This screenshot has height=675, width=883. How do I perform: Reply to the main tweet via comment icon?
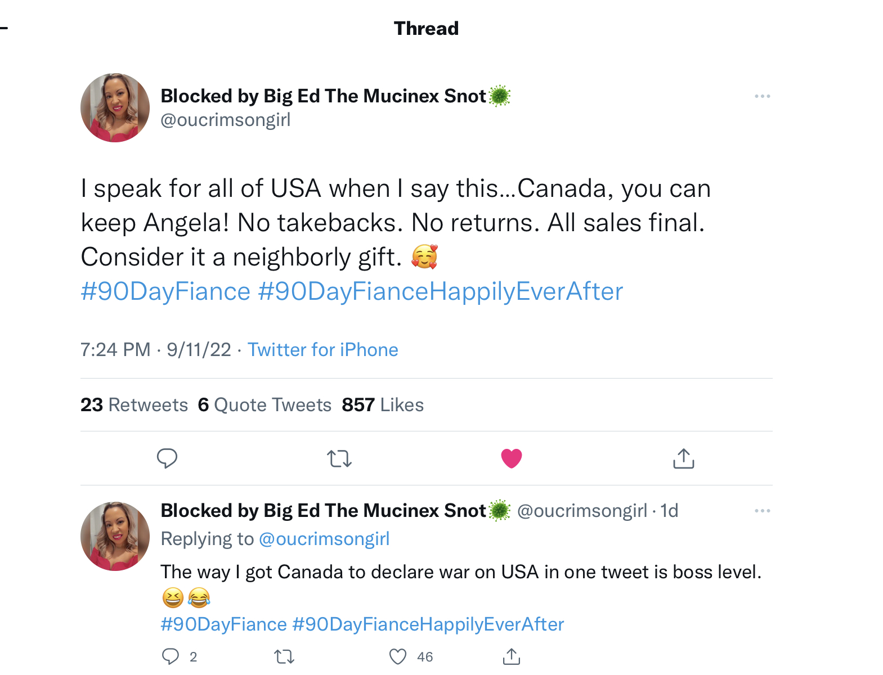pyautogui.click(x=167, y=458)
